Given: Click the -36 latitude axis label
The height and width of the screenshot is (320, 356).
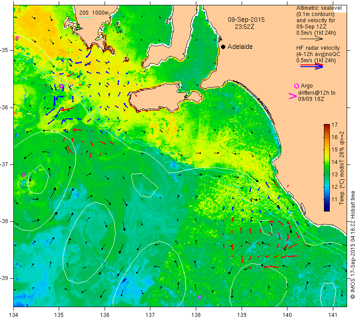Looking at the screenshot, I should pos(4,107).
